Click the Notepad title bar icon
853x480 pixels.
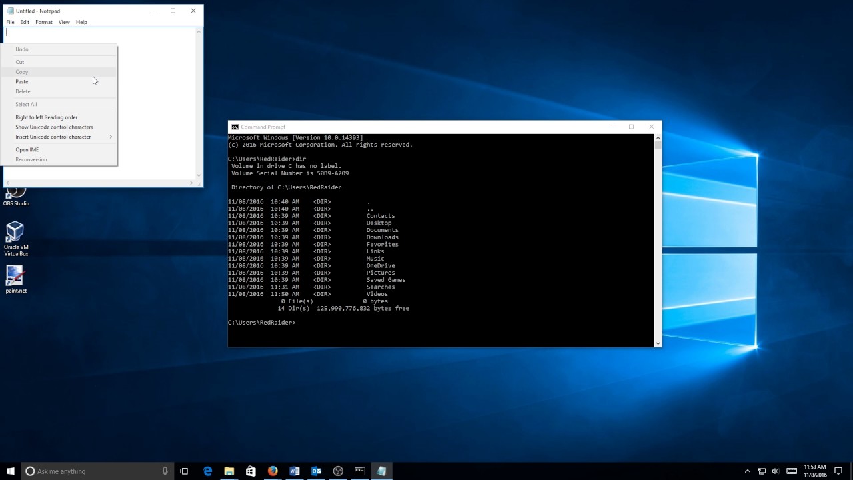10,11
